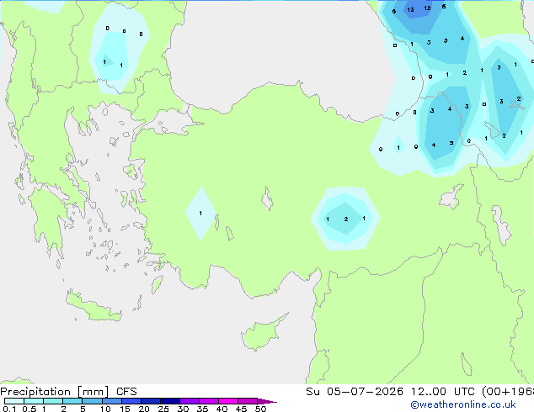Image resolution: width=534 pixels, height=412 pixels.
Task: Pick the 15–20 mm blue legend swatch
Action: tap(131, 401)
